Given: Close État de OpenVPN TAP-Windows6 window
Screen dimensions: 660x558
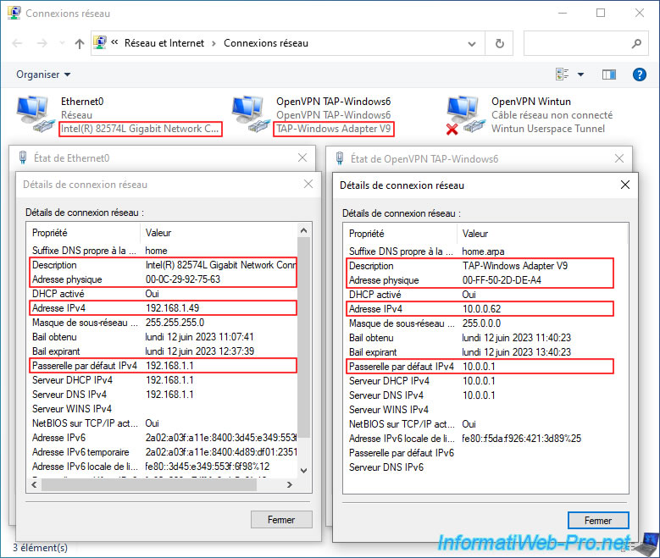Looking at the screenshot, I should coord(619,158).
